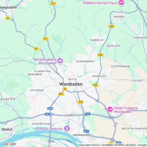
Task: Select the Nerobergbahn Wiesbaden text label
Action: (x=45, y=61)
